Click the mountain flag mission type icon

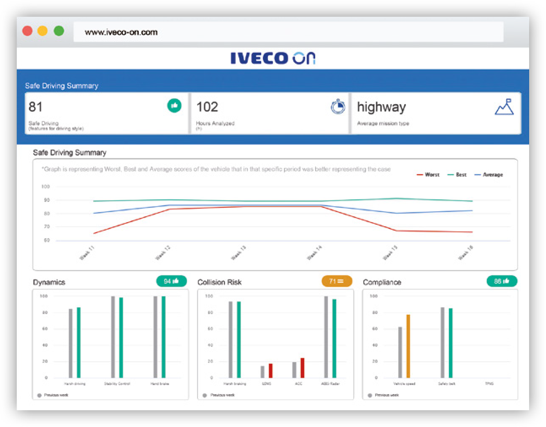pos(504,107)
